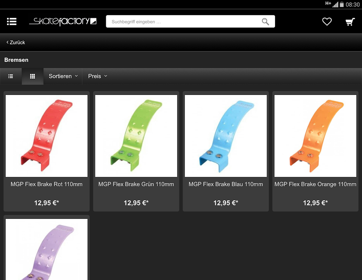Open the shopping cart
Viewport: 362px width, 280px height.
click(350, 22)
